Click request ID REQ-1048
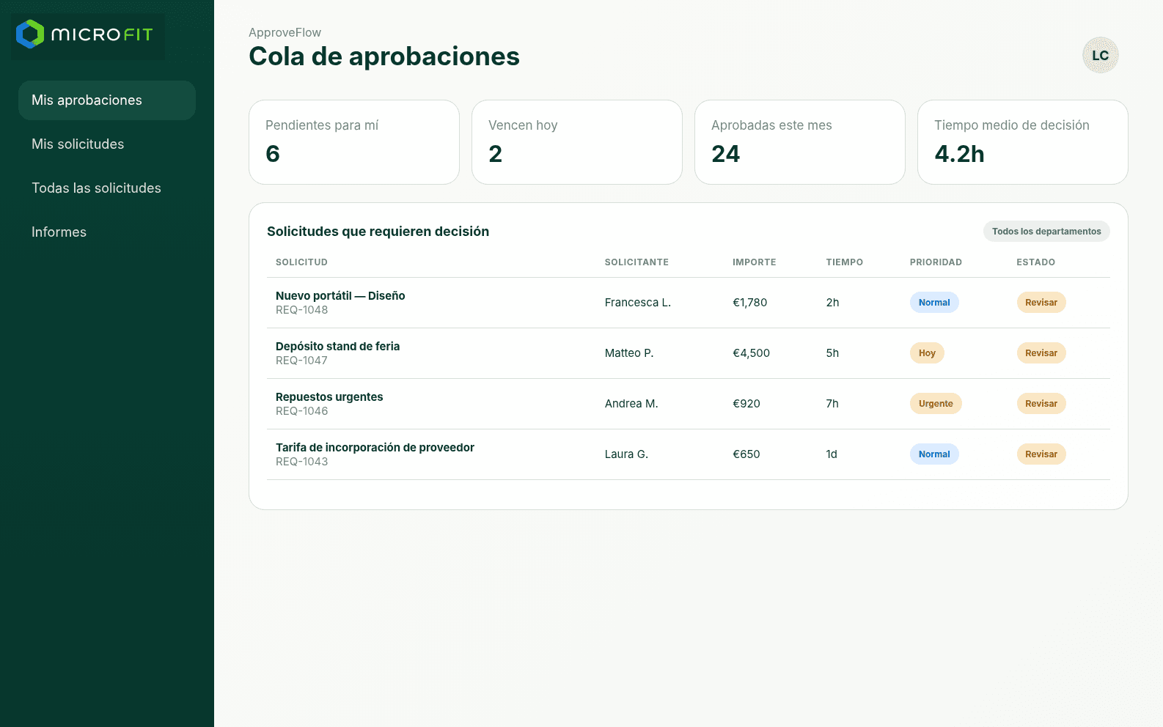The image size is (1163, 727). tap(301, 310)
